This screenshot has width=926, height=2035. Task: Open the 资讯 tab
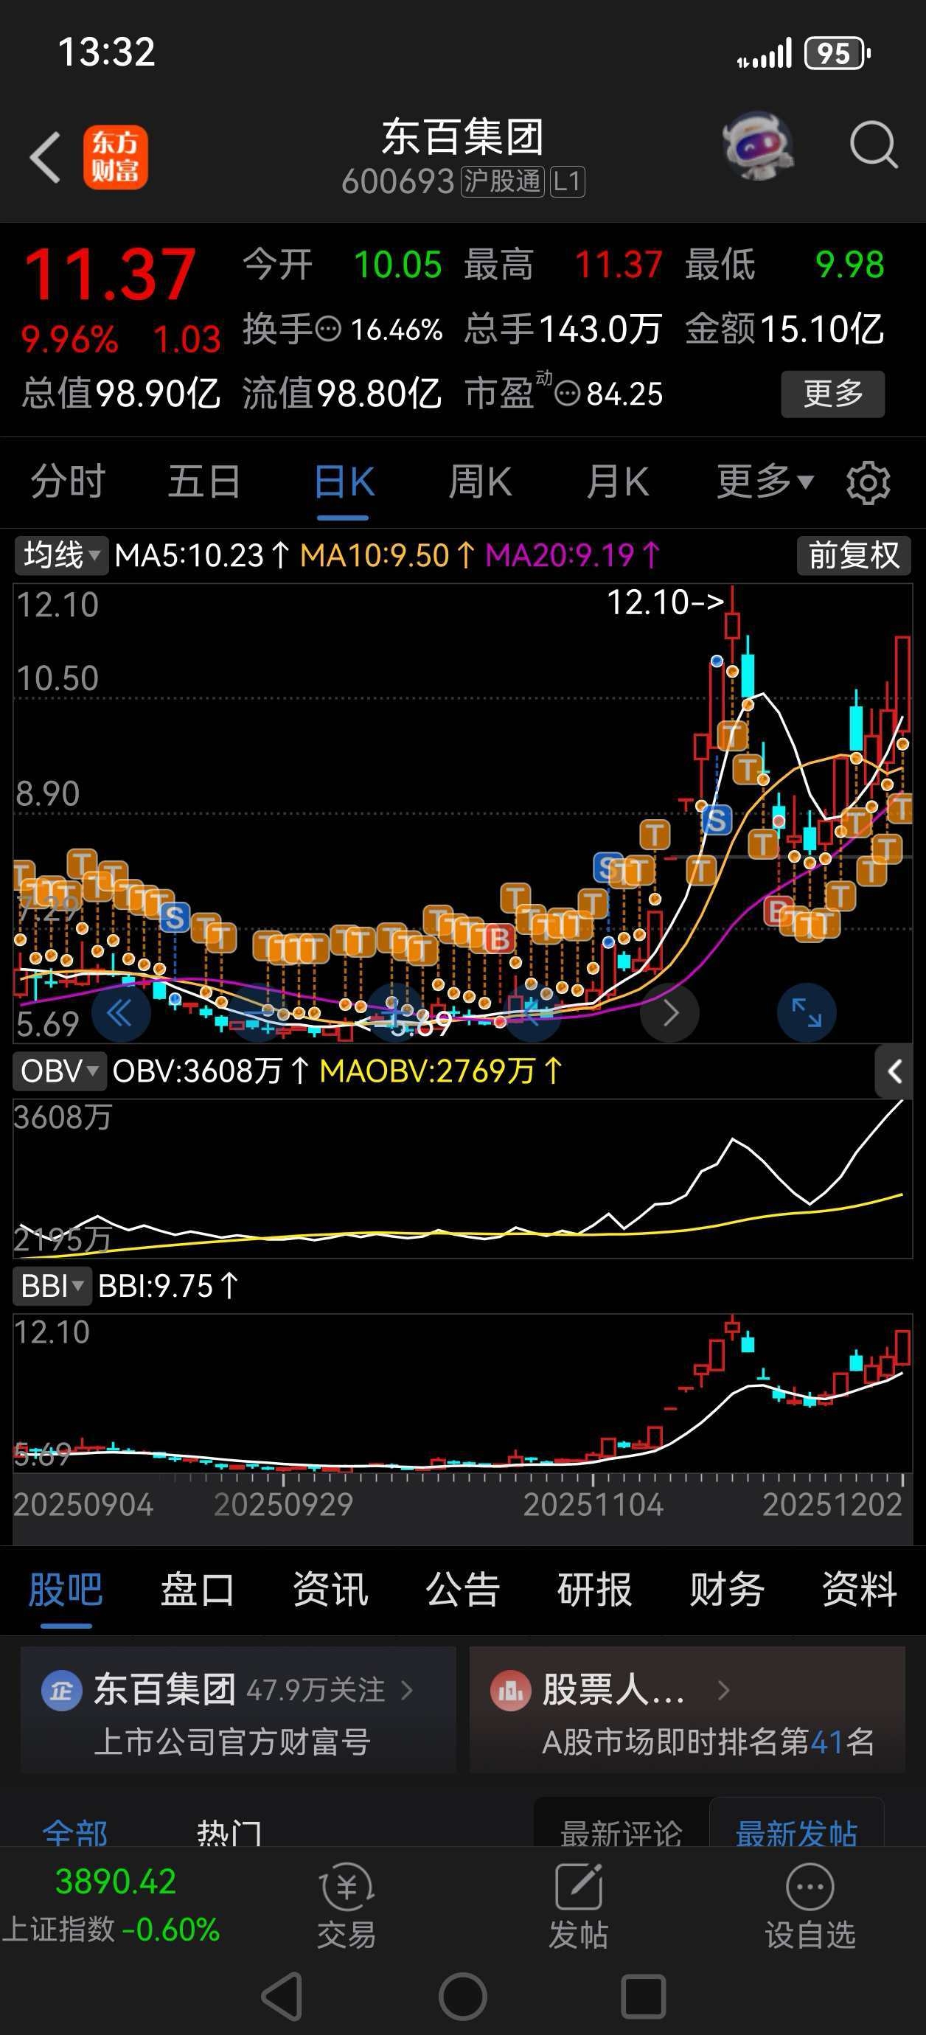[x=330, y=1590]
